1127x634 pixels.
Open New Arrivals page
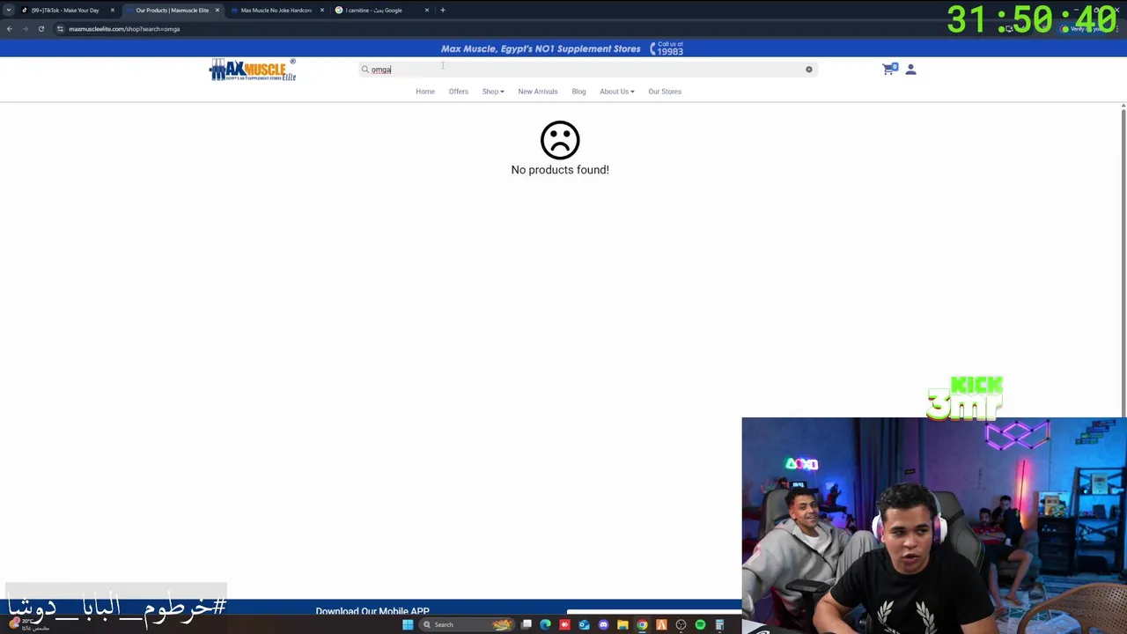538,92
